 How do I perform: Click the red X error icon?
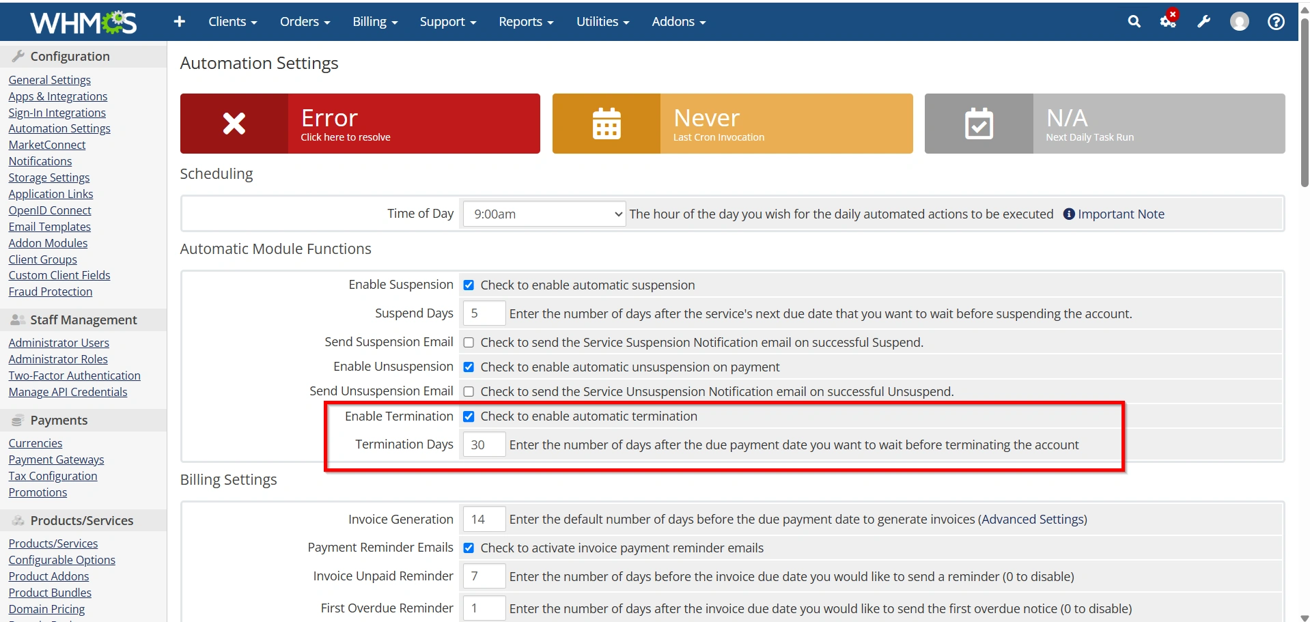tap(234, 124)
